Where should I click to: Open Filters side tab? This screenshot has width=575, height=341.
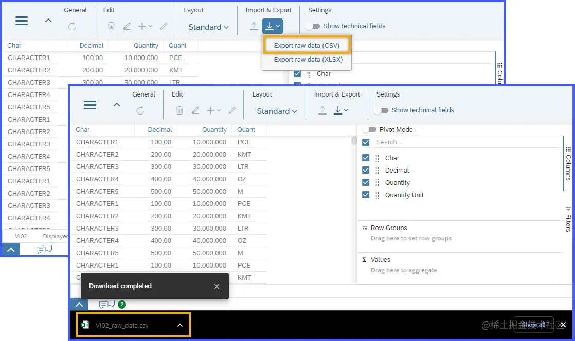[568, 219]
